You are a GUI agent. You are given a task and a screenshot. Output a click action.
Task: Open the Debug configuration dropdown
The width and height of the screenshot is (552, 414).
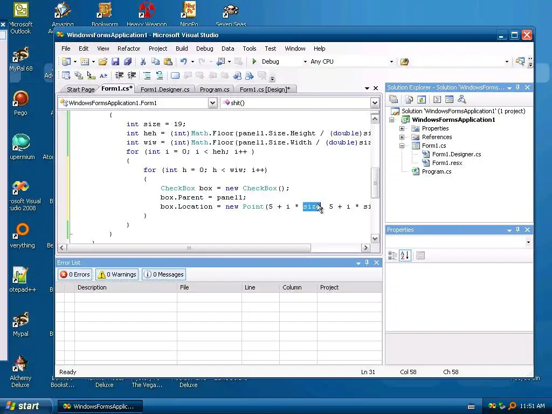point(305,61)
